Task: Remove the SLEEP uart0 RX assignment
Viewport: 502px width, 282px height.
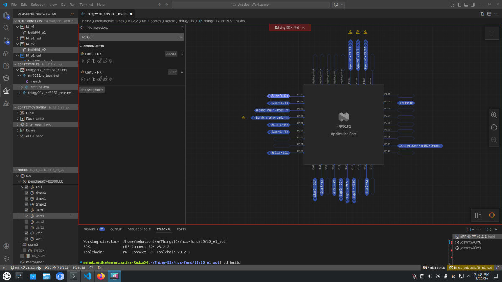Action: (182, 72)
